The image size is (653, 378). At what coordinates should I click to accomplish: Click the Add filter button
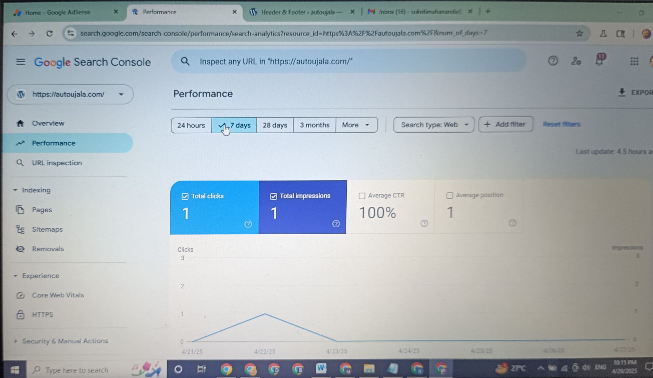coord(505,124)
